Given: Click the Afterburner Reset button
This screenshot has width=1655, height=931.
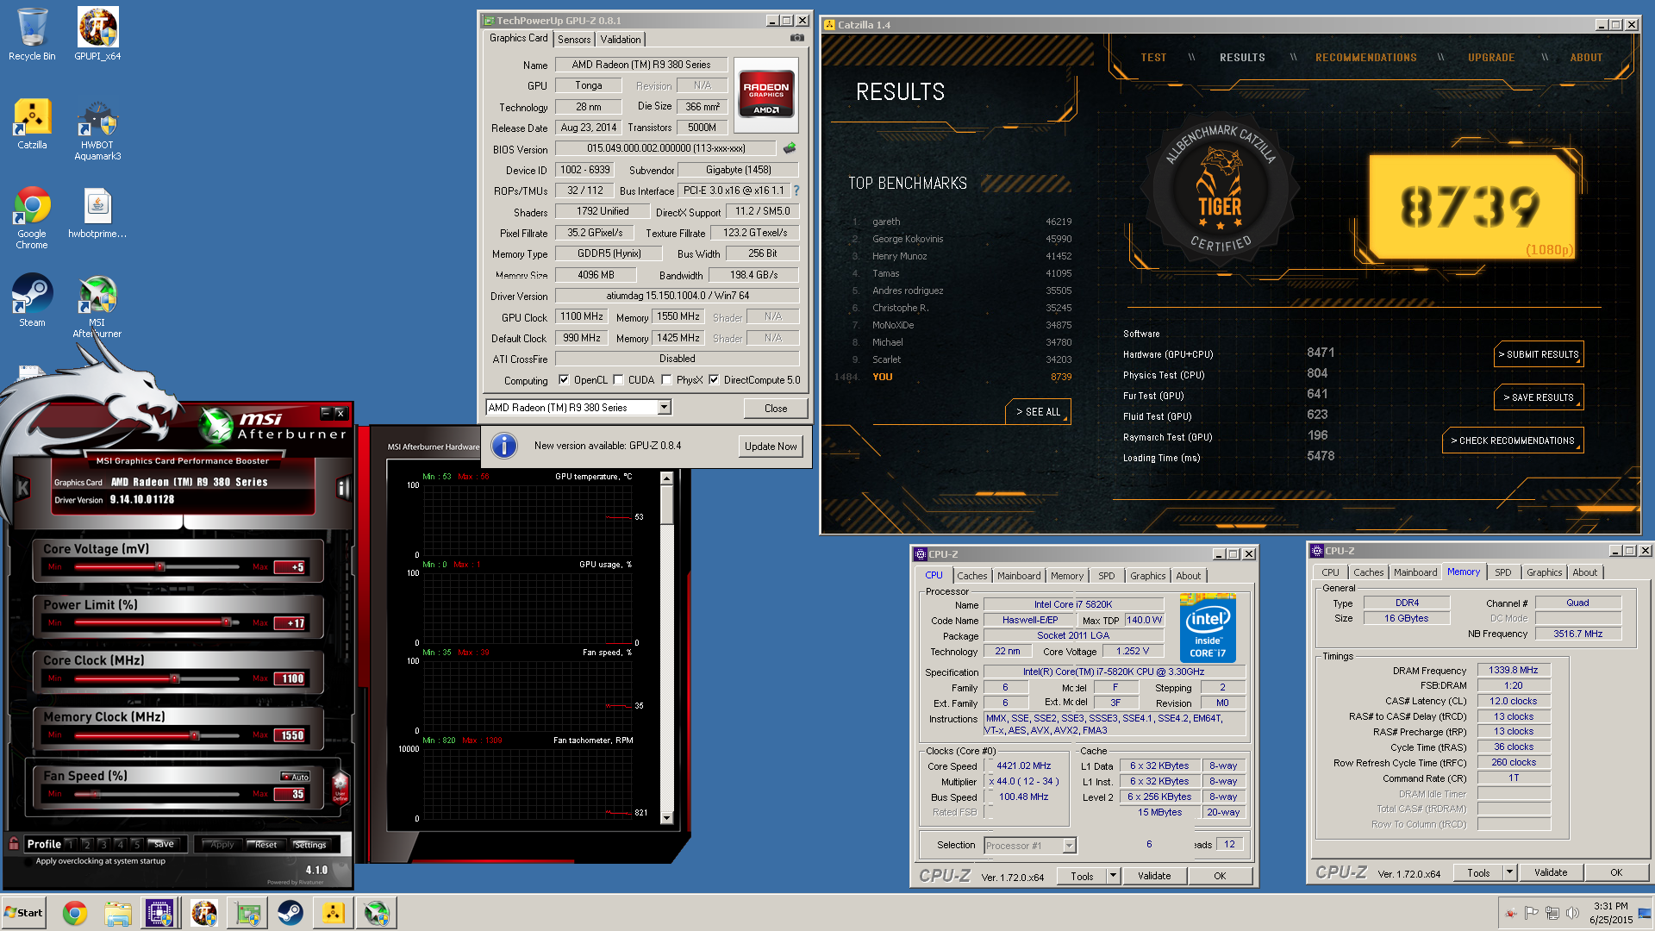Looking at the screenshot, I should tap(265, 845).
